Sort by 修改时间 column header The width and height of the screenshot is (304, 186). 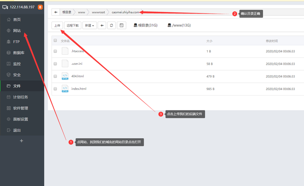pyautogui.click(x=271, y=41)
